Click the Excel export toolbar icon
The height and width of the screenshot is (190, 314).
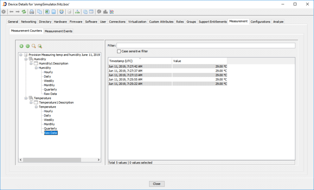click(47, 12)
